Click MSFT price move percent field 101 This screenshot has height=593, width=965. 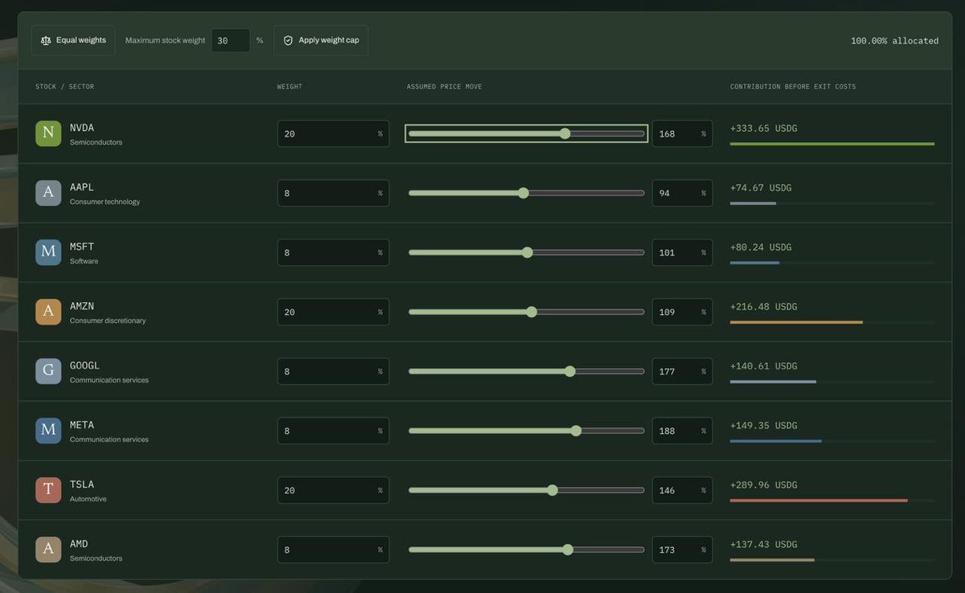coord(682,252)
